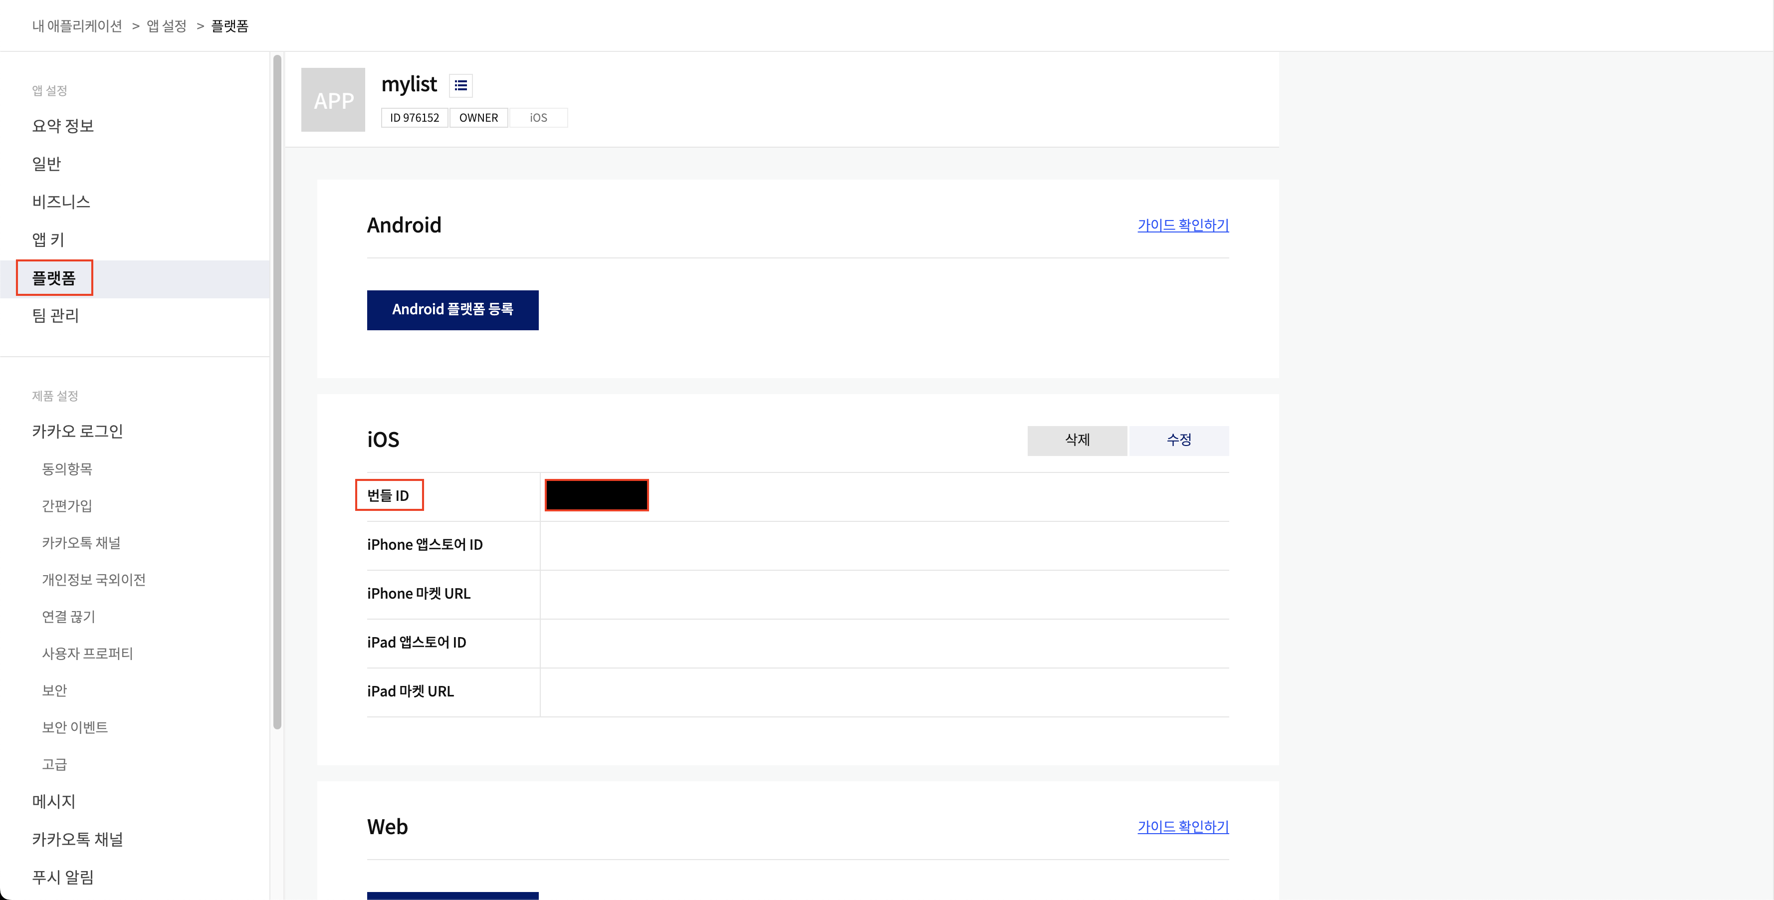
Task: Go to 비즈니스 settings
Action: [61, 201]
